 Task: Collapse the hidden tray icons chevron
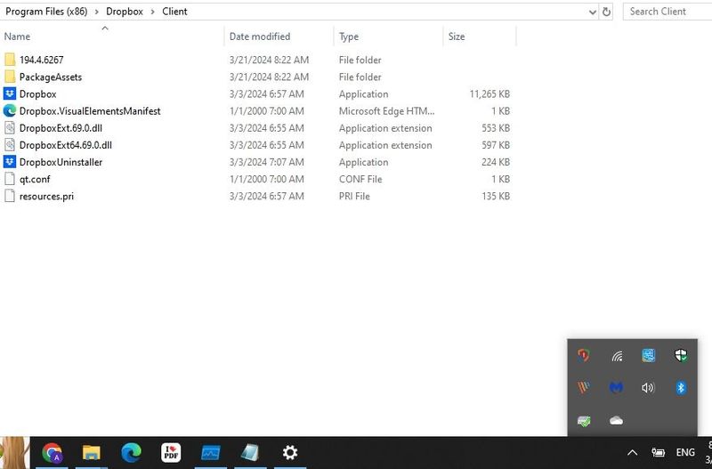point(632,453)
